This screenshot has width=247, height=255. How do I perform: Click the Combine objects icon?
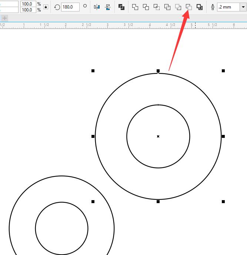coord(121,7)
